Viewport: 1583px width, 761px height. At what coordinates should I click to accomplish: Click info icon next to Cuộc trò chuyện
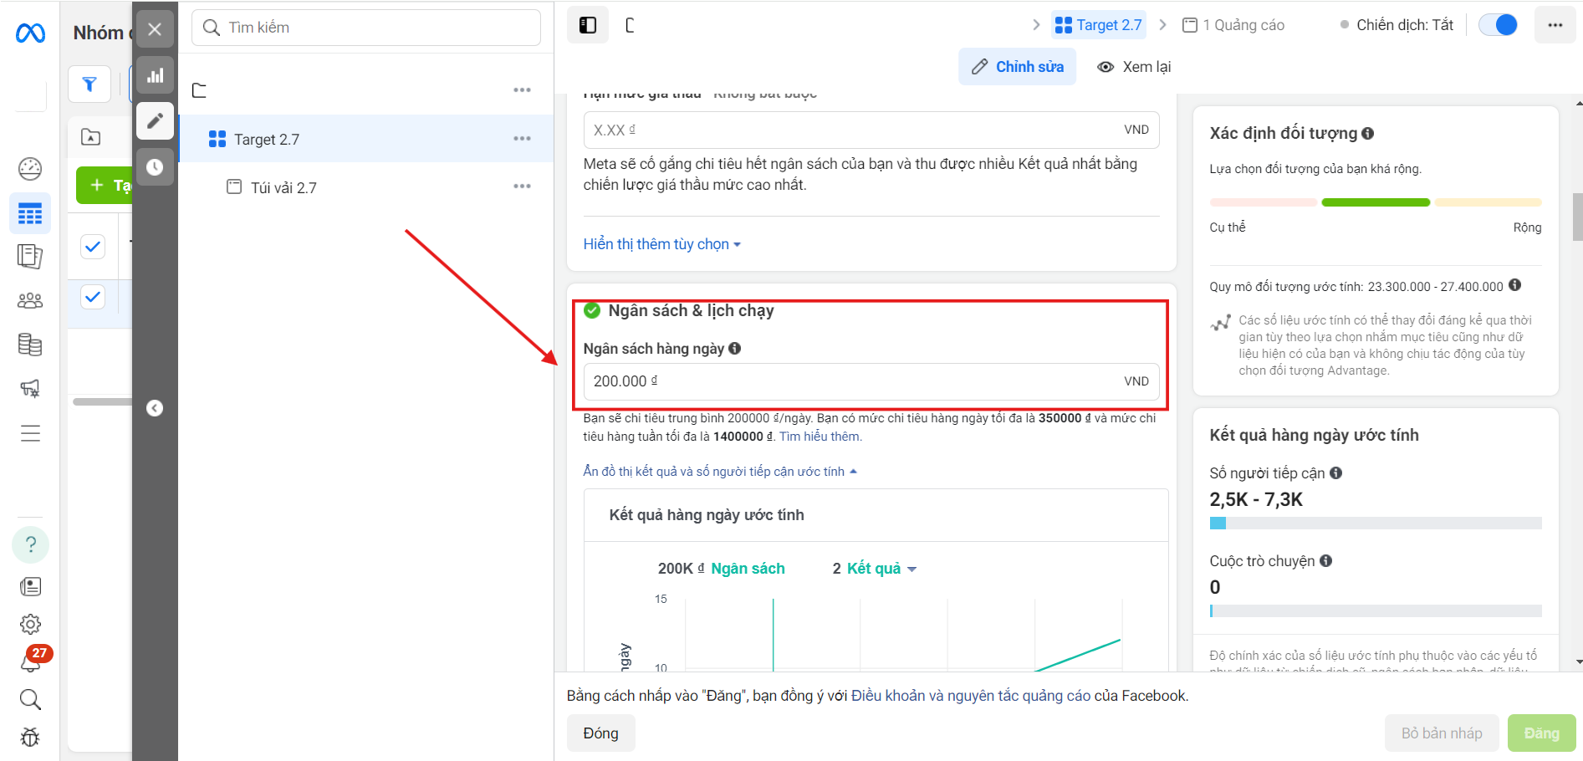pos(1326,561)
